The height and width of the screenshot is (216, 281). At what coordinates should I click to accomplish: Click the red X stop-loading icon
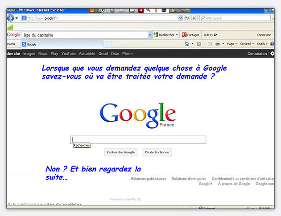click(x=194, y=18)
